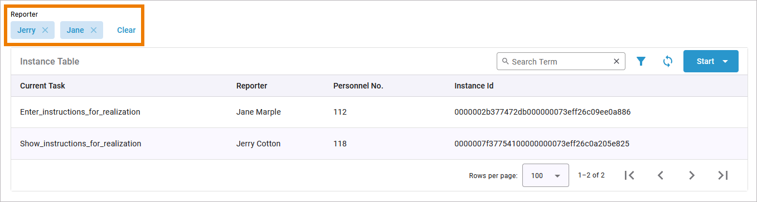The height and width of the screenshot is (202, 757).
Task: Go to the previous page
Action: pos(661,175)
